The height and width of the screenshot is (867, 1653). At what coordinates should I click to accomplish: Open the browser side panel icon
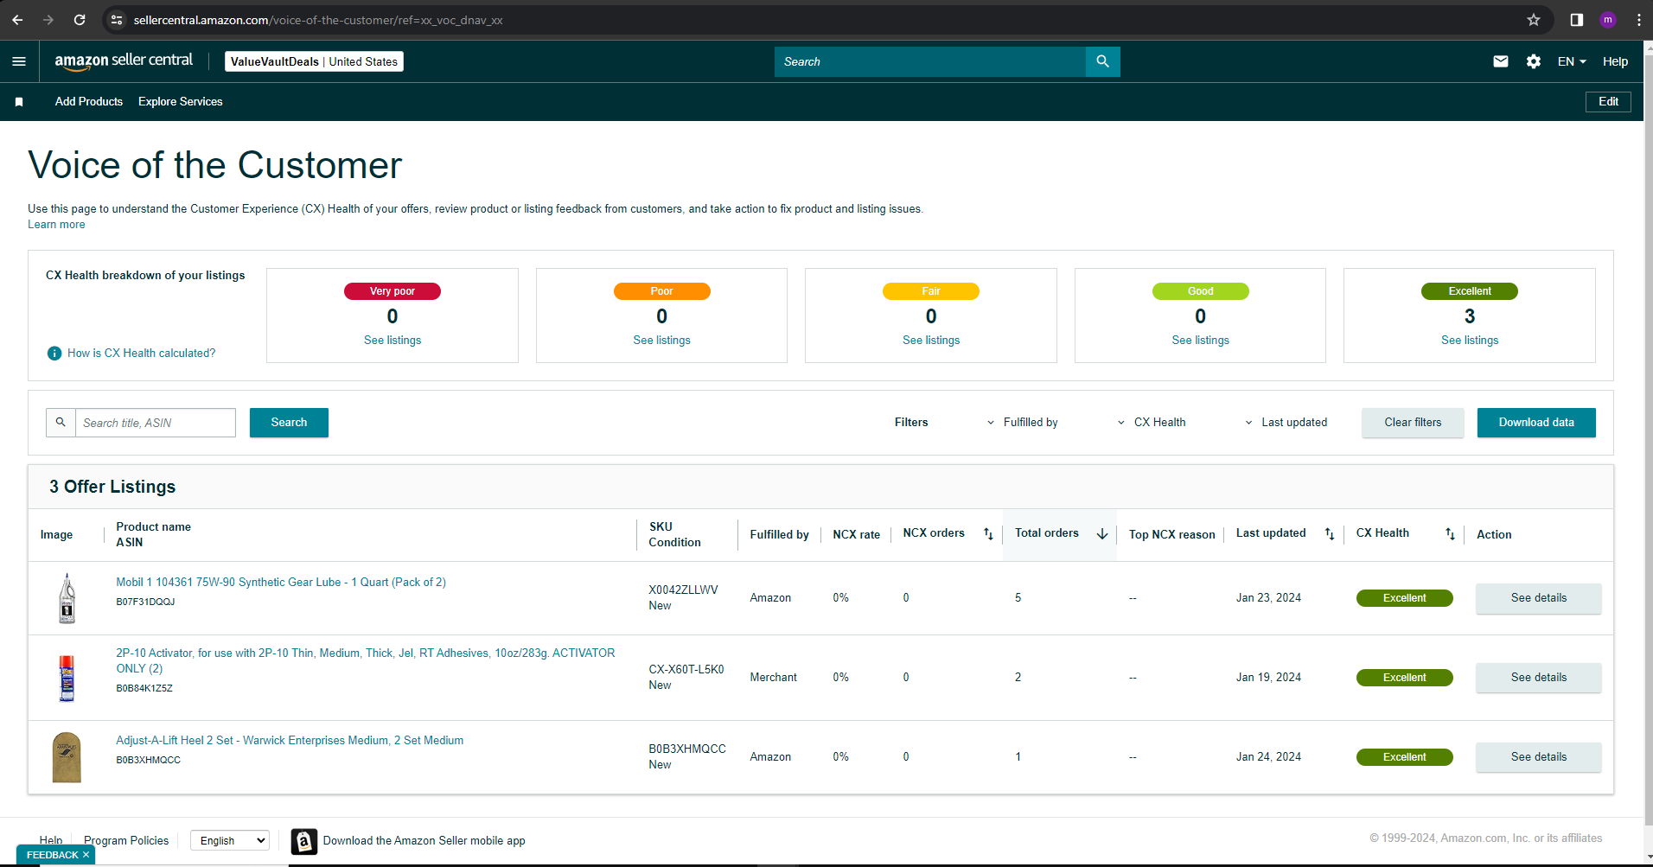(x=1577, y=20)
